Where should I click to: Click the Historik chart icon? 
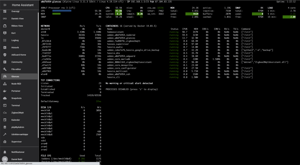click(5, 48)
